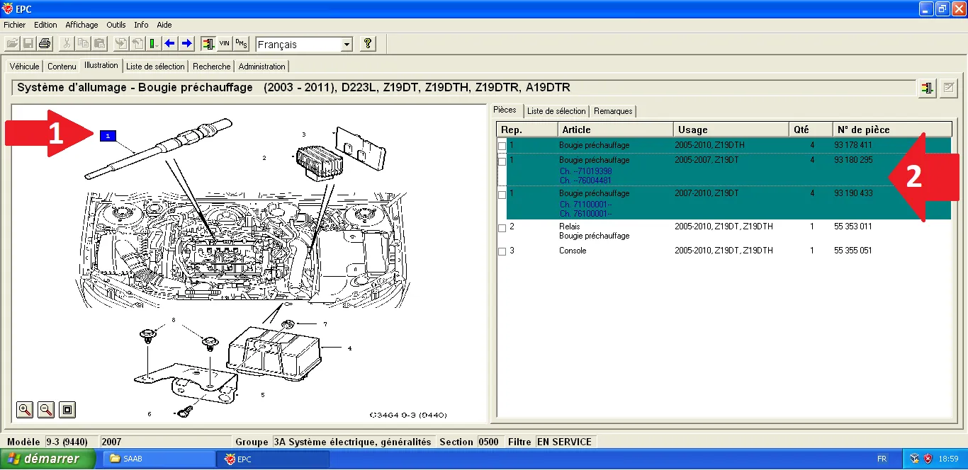Click the VIN toolbar button
The width and height of the screenshot is (968, 470).
pos(224,44)
